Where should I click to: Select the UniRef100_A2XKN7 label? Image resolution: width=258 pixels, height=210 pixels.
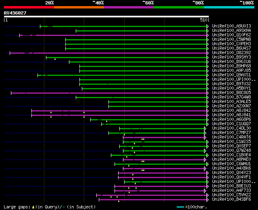coord(231,106)
